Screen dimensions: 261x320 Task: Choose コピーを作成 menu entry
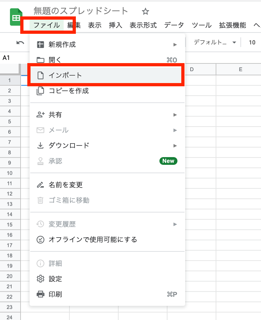(68, 91)
